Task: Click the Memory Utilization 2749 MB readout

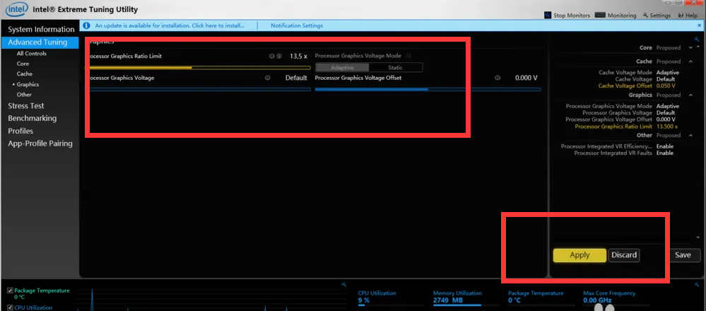Action: (x=457, y=297)
